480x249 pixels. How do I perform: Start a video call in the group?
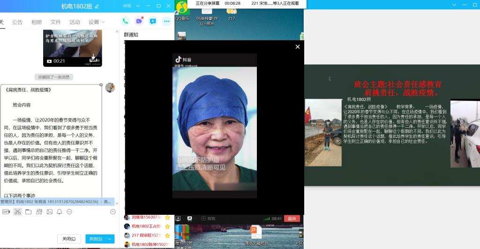(x=139, y=21)
